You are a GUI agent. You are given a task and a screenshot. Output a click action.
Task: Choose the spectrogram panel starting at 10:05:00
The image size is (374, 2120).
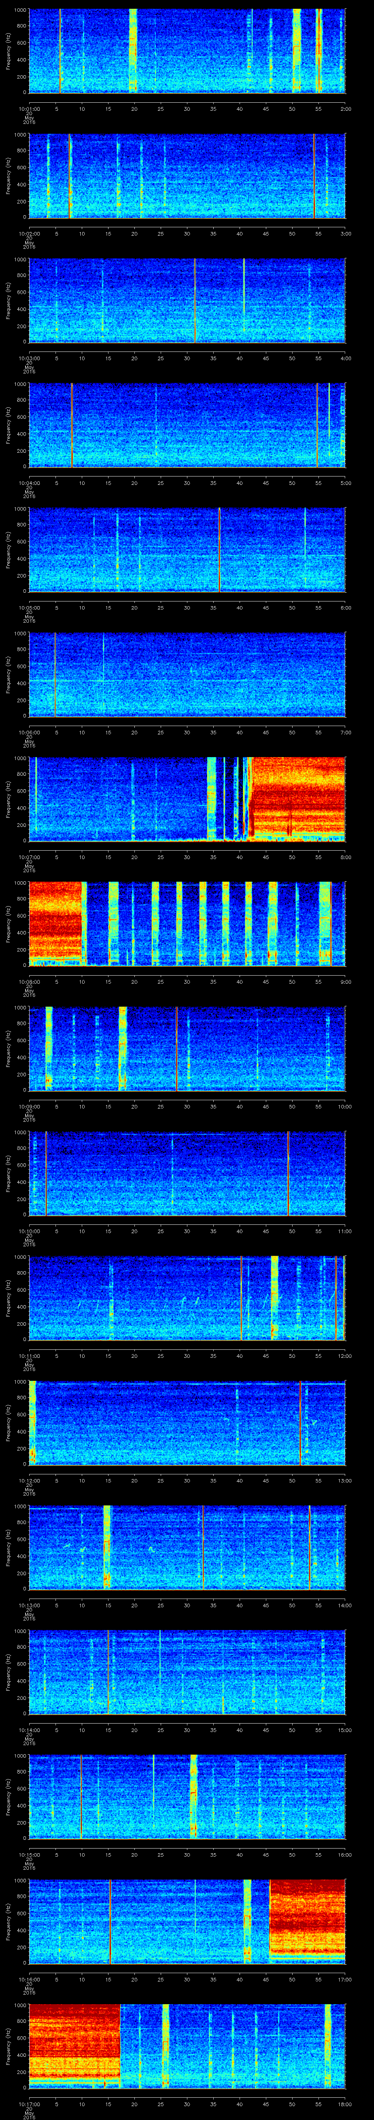click(x=187, y=551)
